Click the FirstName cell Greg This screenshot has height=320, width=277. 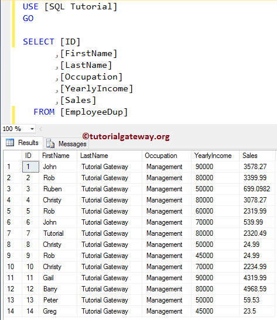(x=58, y=311)
